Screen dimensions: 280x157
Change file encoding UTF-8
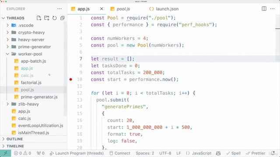click(165, 153)
